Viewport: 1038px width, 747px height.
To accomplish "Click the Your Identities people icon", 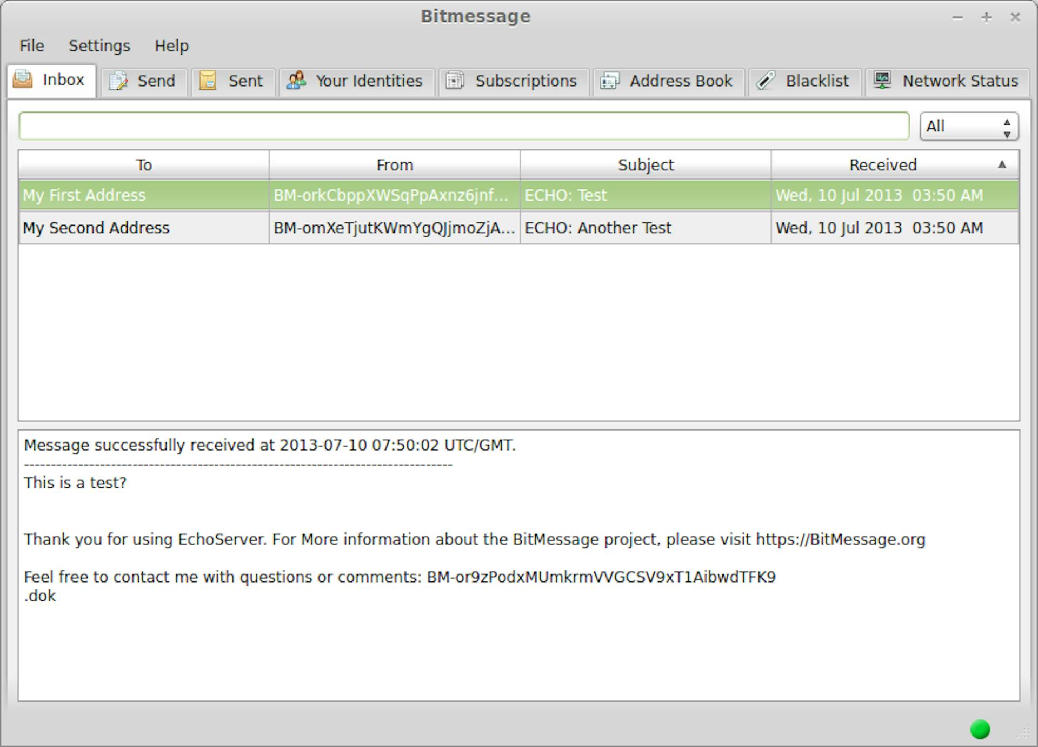I will [x=296, y=81].
